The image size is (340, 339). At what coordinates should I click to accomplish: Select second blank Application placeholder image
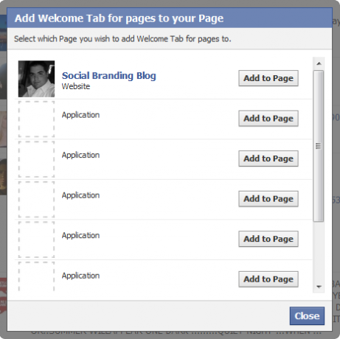tap(36, 159)
